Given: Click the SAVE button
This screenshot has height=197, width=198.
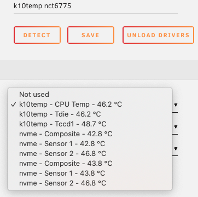Looking at the screenshot, I should coord(91,35).
